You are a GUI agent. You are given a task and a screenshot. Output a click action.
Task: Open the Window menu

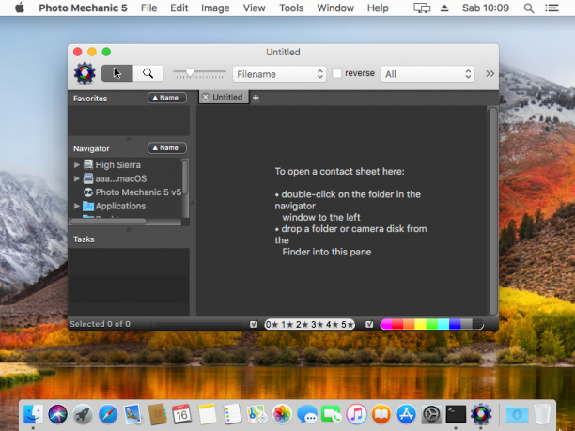click(x=335, y=8)
